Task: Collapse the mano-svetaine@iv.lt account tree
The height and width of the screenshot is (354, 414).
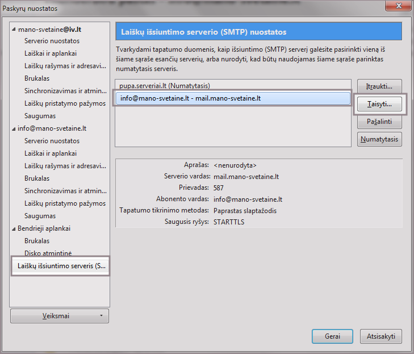Action: (x=14, y=29)
